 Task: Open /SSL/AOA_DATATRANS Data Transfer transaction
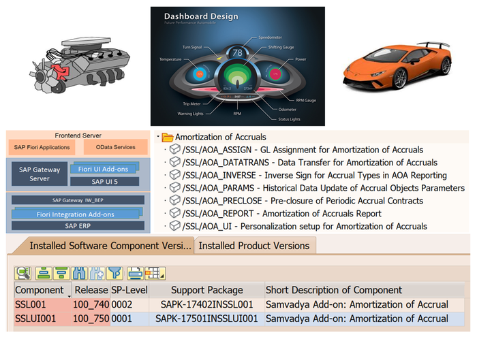point(309,163)
